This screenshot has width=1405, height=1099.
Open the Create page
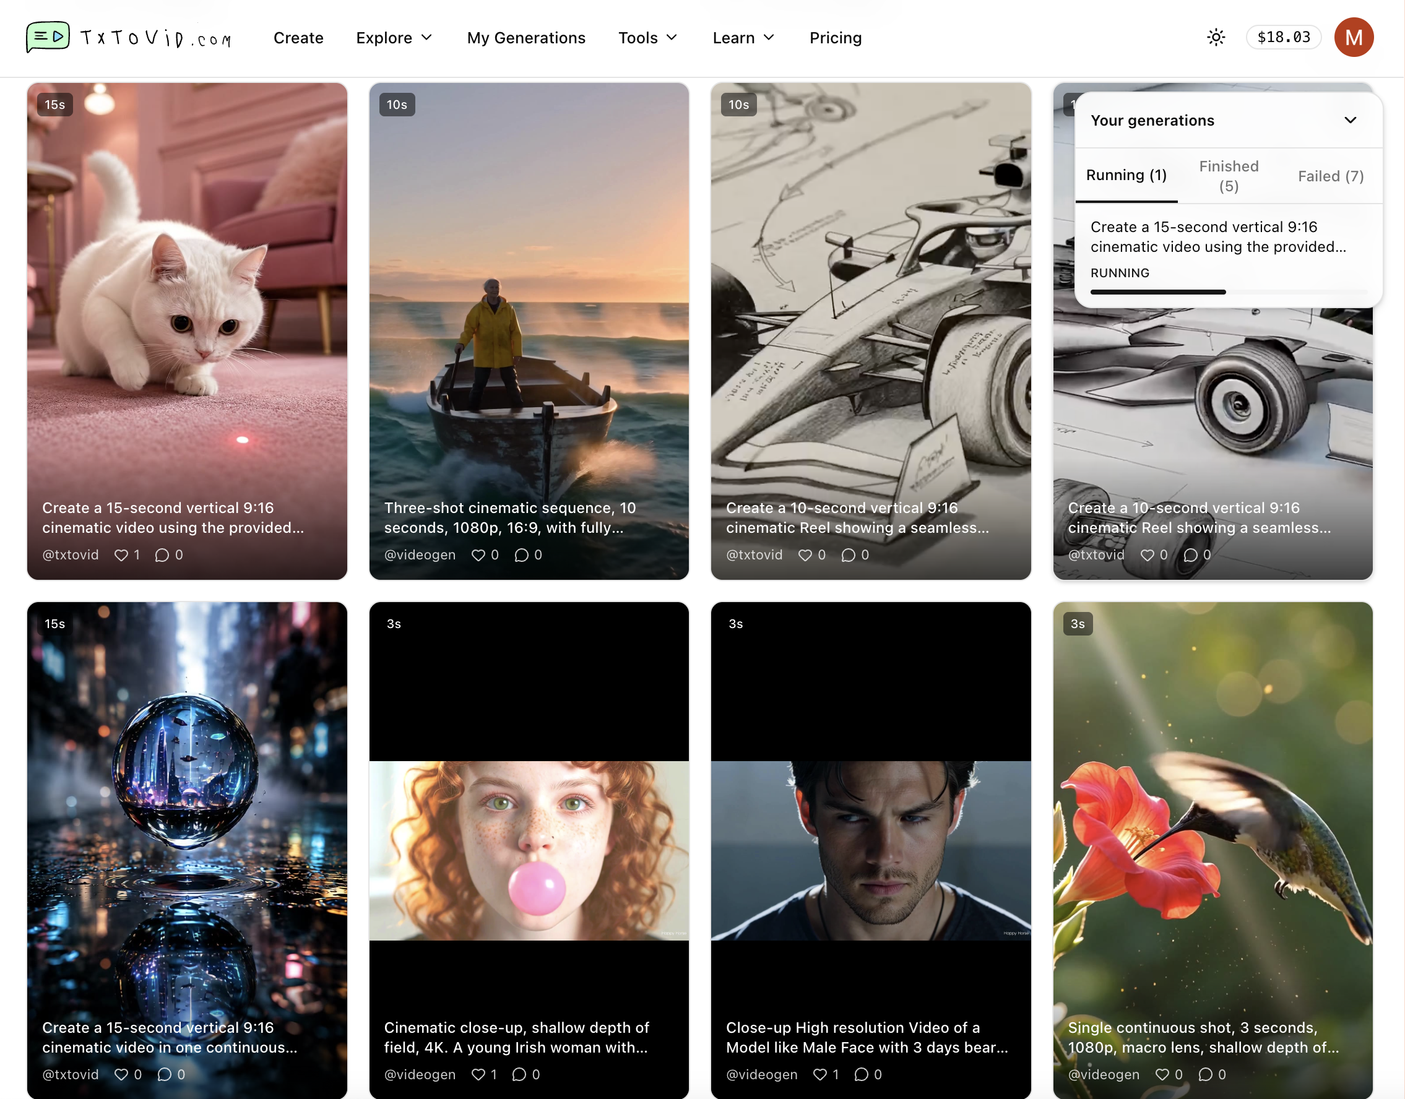click(x=298, y=38)
